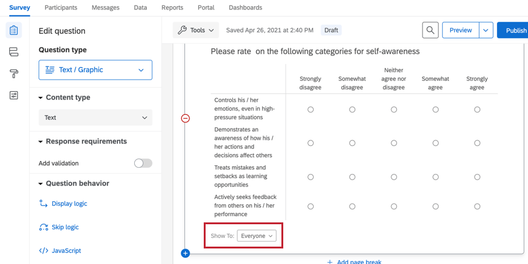
Task: Add question with blue plus icon
Action: 185,253
